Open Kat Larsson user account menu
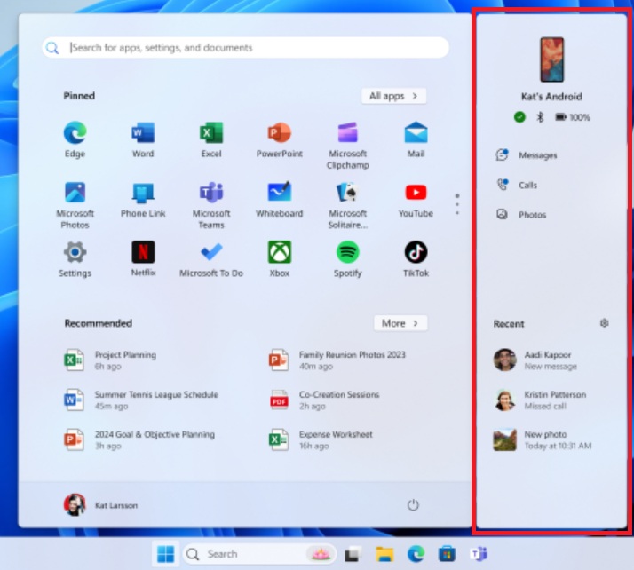The width and height of the screenshot is (634, 570). click(101, 505)
